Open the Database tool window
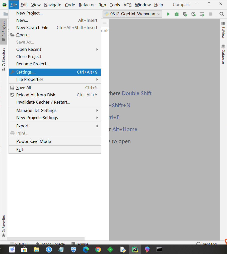The height and width of the screenshot is (254, 227). click(223, 54)
